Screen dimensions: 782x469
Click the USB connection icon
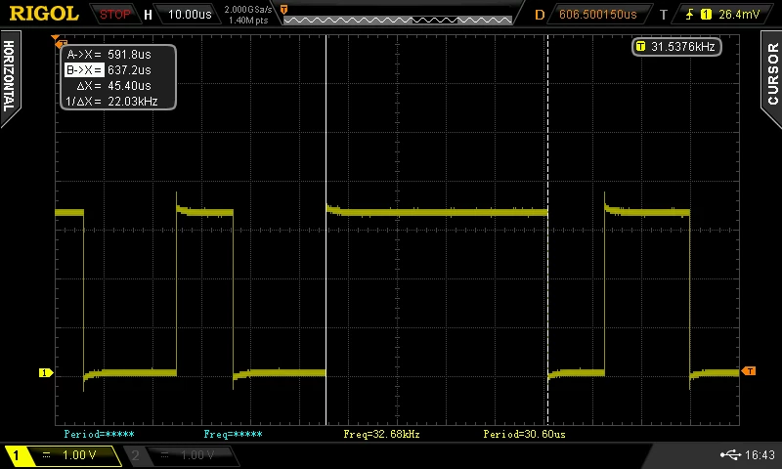pyautogui.click(x=730, y=454)
